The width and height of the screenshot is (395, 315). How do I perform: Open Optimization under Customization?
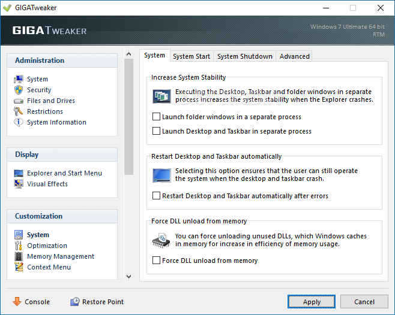[x=47, y=246]
